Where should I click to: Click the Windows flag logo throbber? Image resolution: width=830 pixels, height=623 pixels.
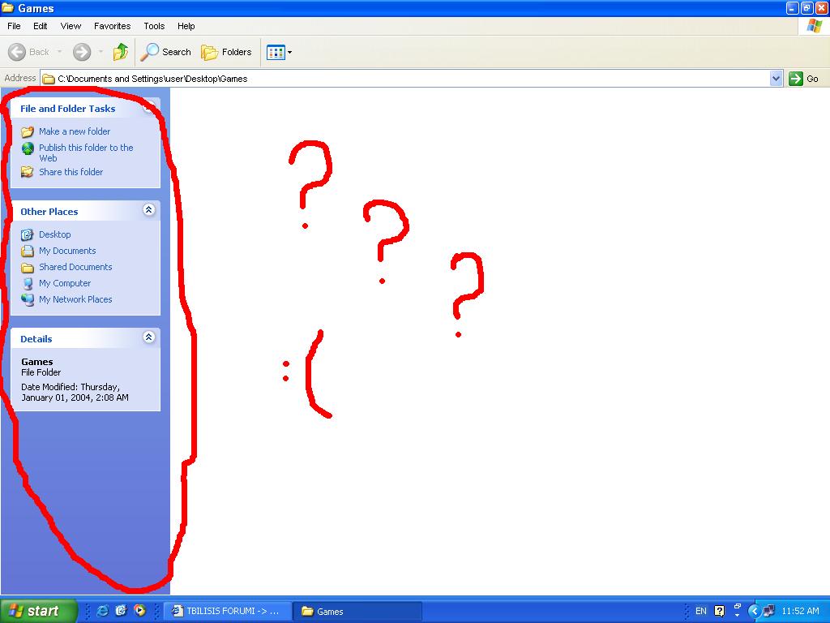(x=814, y=26)
